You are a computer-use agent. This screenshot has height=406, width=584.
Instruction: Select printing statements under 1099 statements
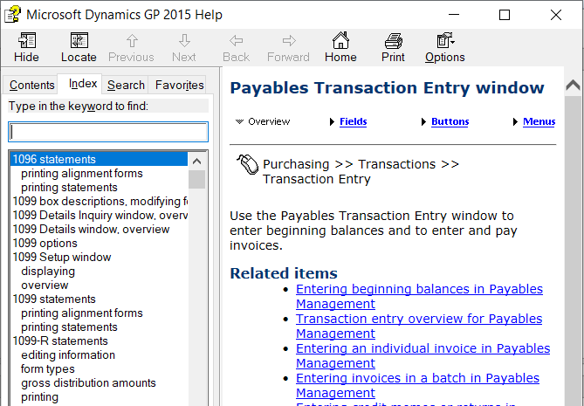tap(69, 327)
